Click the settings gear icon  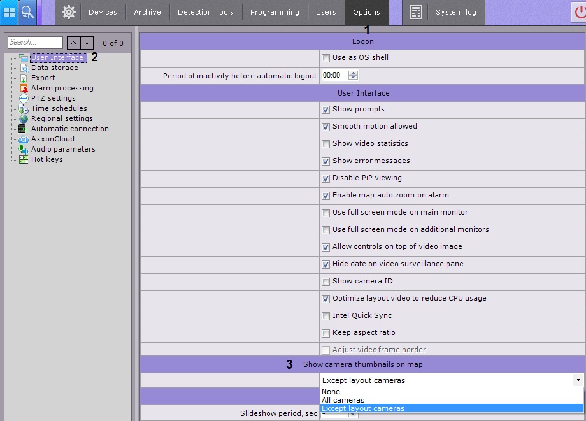coord(69,12)
